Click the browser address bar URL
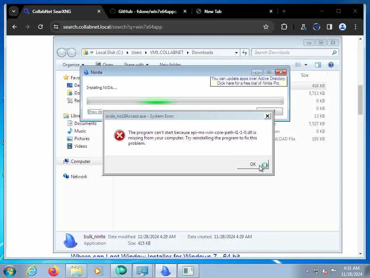This screenshot has width=370, height=278. [x=113, y=27]
